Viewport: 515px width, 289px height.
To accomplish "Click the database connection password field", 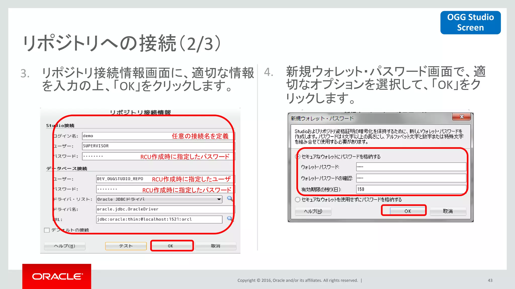I will pos(165,189).
